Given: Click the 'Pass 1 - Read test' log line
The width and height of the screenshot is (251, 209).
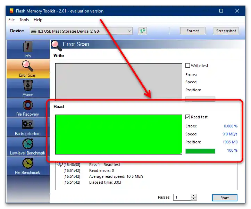Looking at the screenshot, I should point(104,165).
